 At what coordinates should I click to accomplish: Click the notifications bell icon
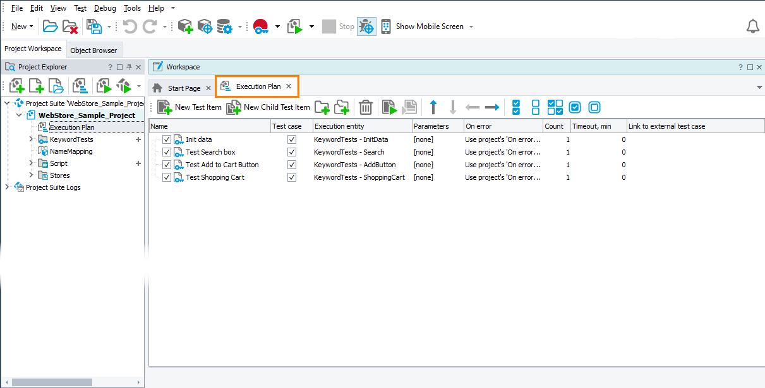[752, 26]
